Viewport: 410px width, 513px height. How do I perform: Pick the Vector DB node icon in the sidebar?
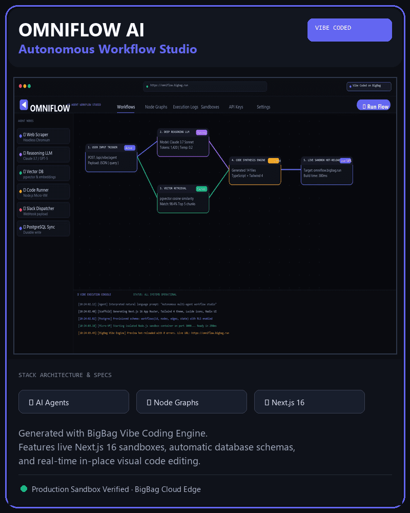[x=20, y=173]
